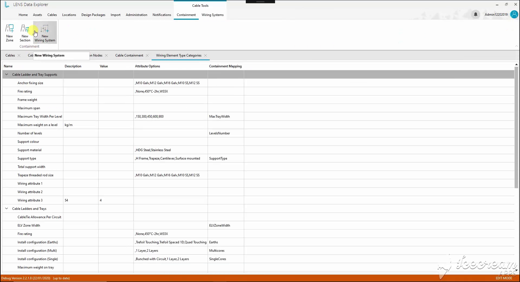Close the Nodes tab
The width and height of the screenshot is (520, 282).
(106, 55)
